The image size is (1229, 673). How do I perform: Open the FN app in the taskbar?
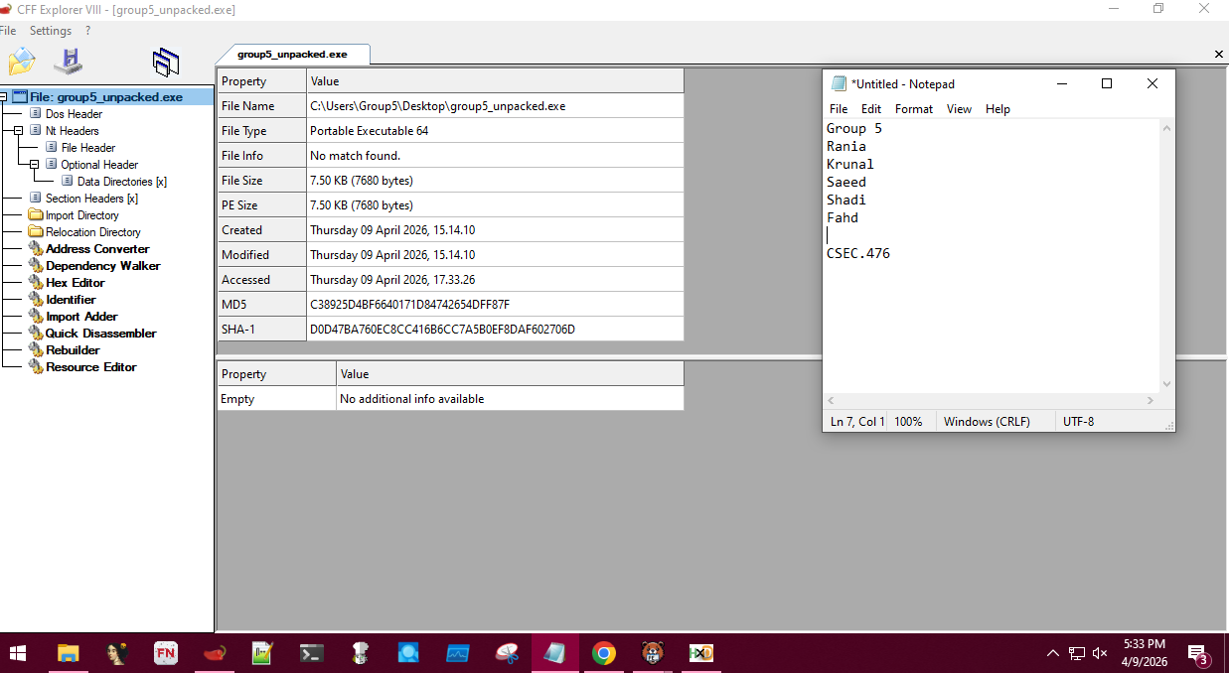click(165, 653)
